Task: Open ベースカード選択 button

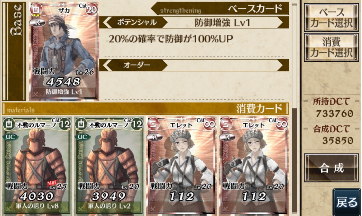Action: tap(332, 18)
